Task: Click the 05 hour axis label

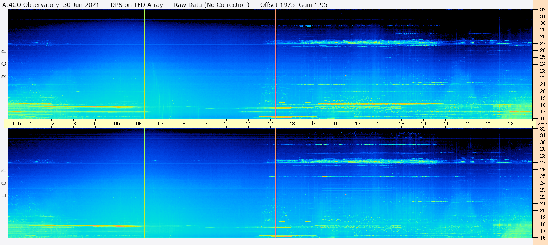Action: pos(117,124)
